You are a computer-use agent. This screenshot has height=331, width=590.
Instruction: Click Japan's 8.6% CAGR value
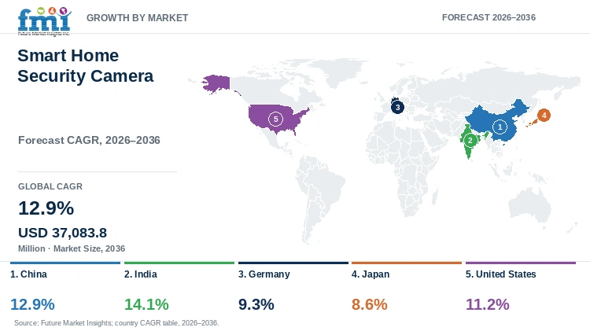pos(369,304)
